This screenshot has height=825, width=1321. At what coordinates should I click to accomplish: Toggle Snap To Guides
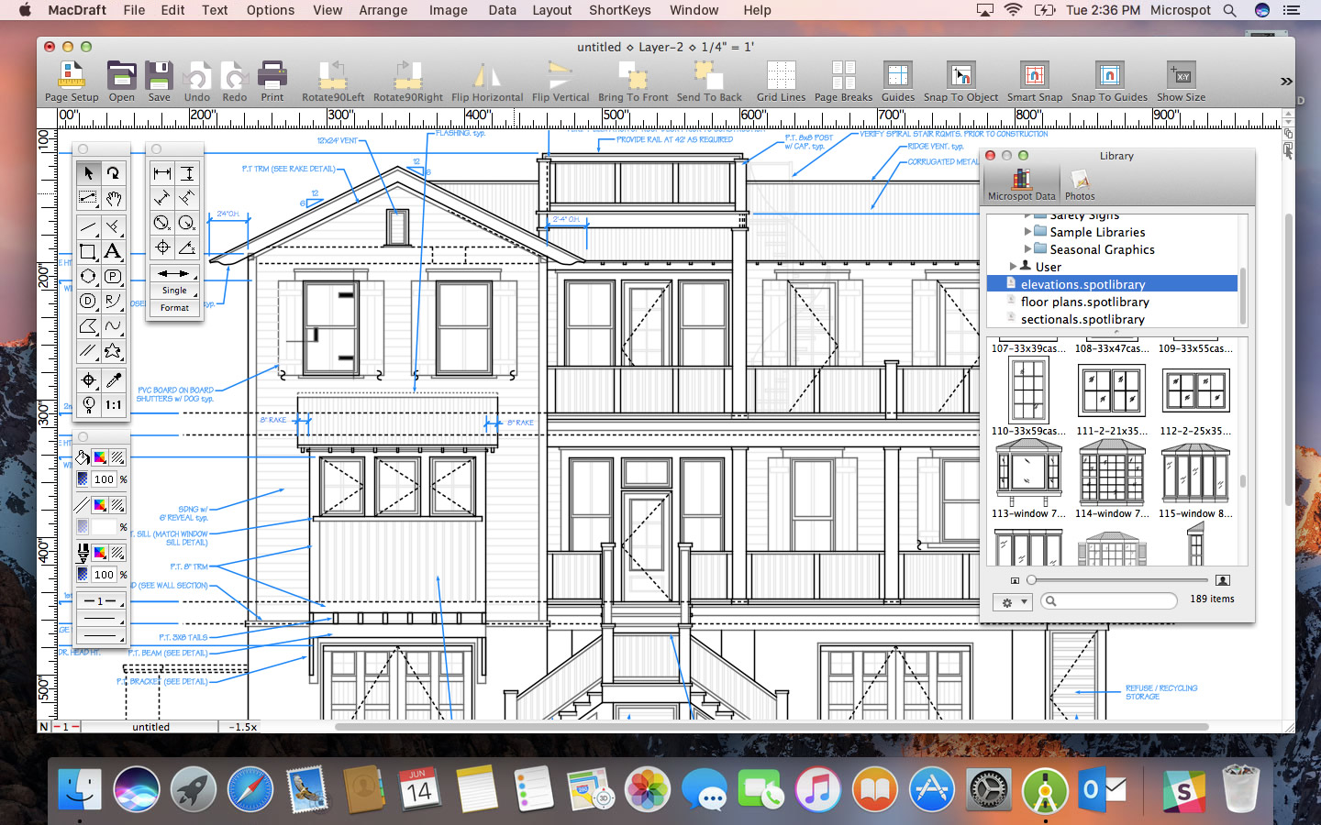pos(1109,82)
